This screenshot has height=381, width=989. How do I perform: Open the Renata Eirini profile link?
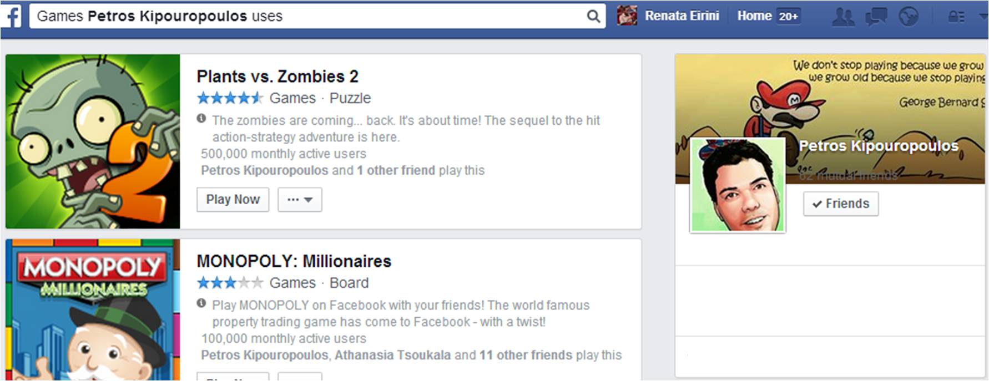click(682, 16)
